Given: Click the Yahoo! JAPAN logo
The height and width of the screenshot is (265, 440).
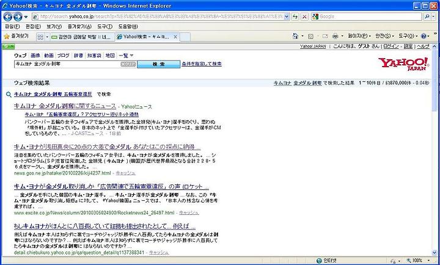Looking at the screenshot, I should tap(403, 64).
